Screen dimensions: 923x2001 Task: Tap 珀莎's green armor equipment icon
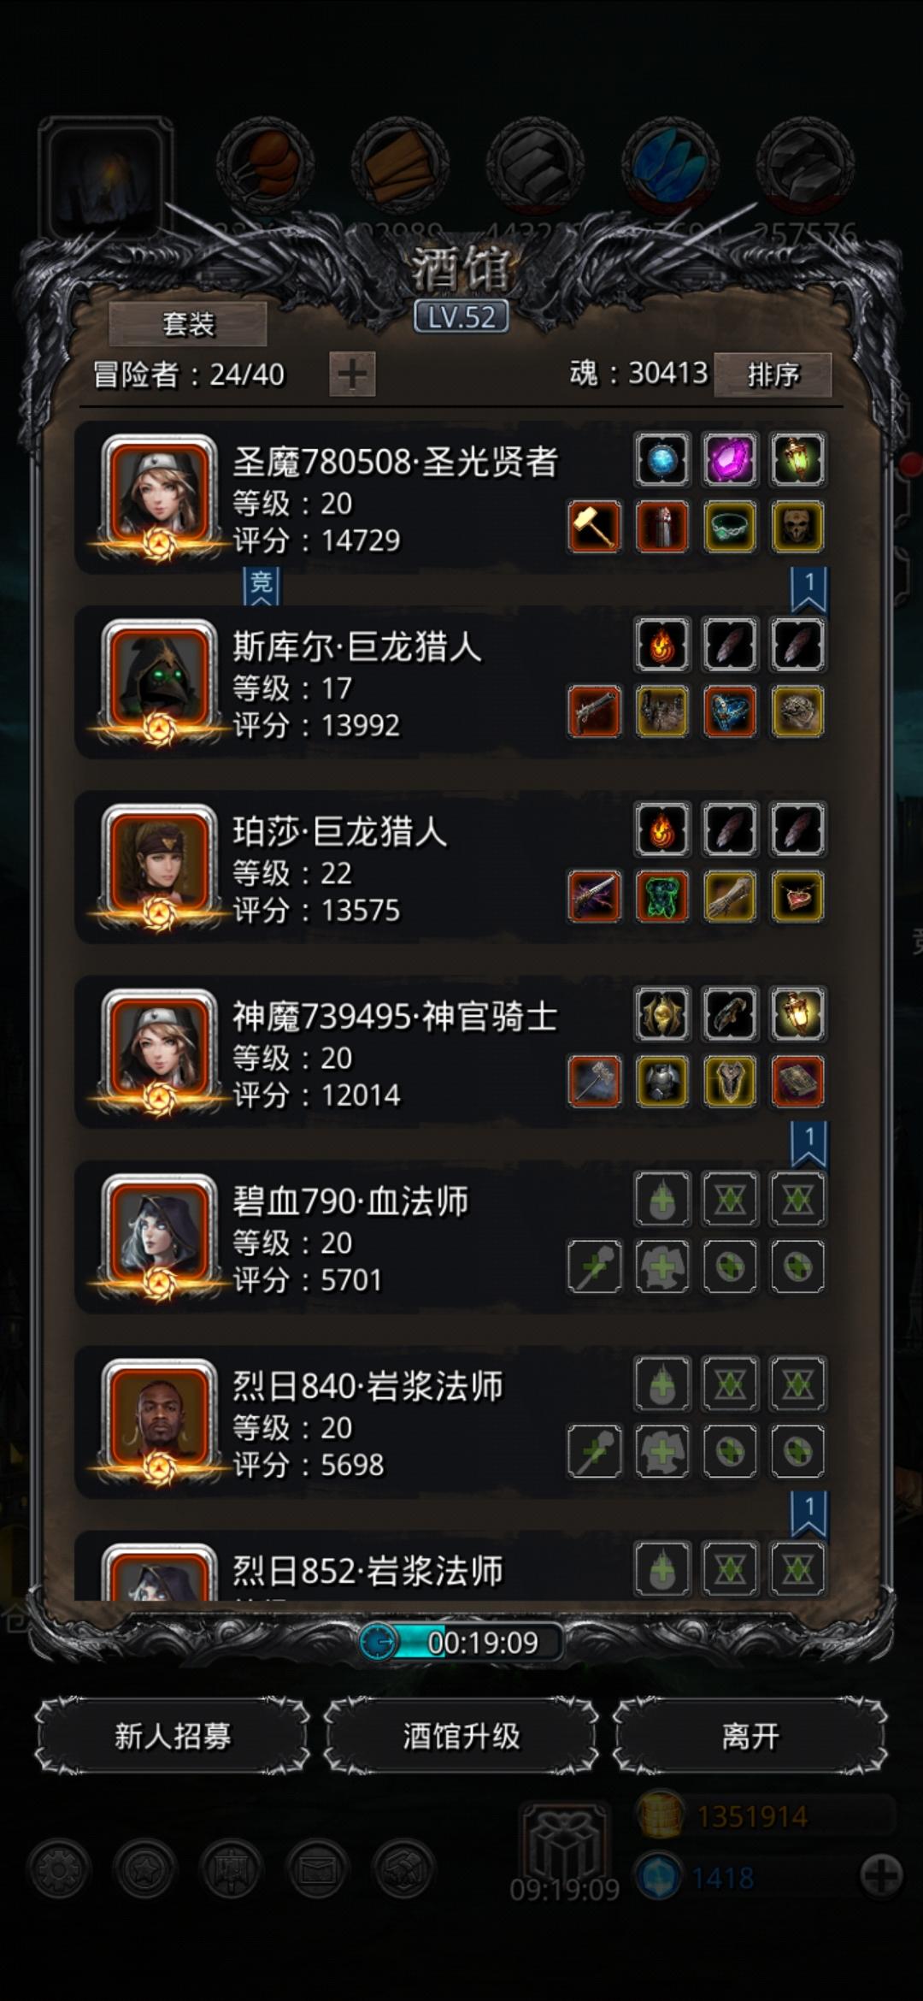click(662, 896)
